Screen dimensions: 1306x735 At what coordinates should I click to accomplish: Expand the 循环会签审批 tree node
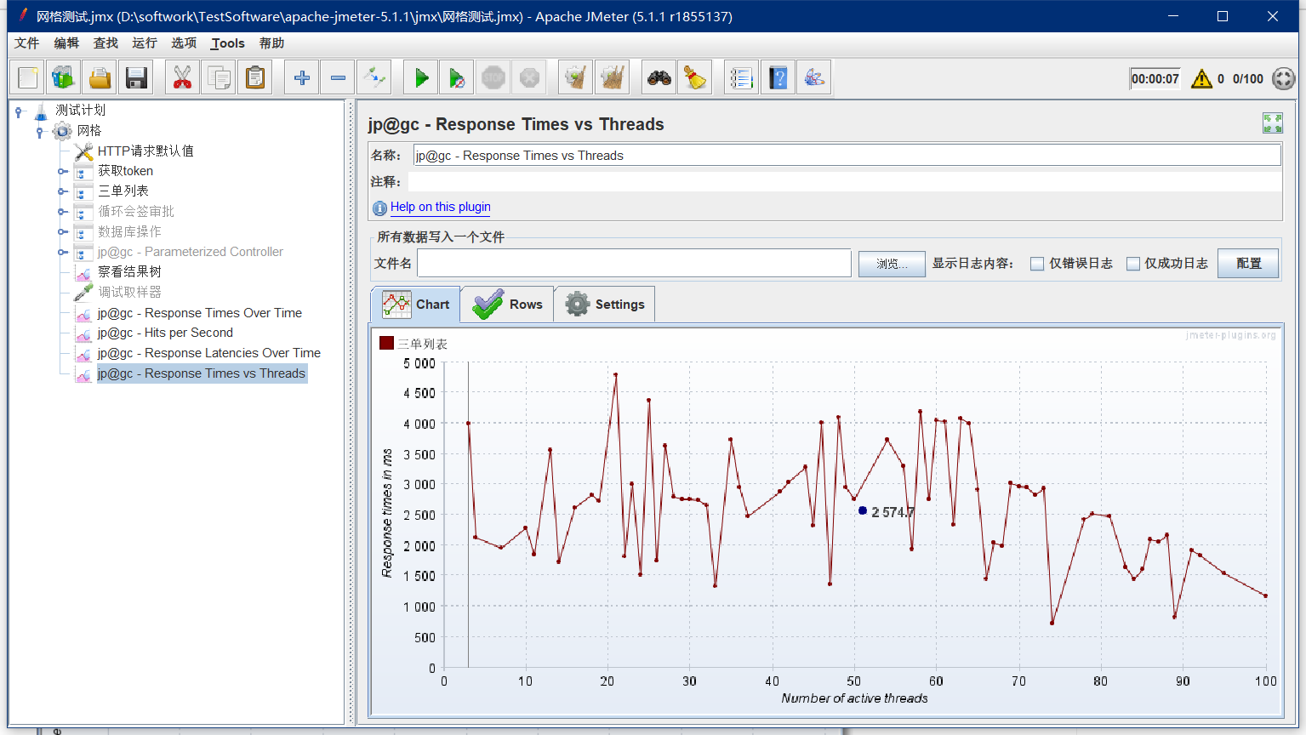[x=62, y=212]
